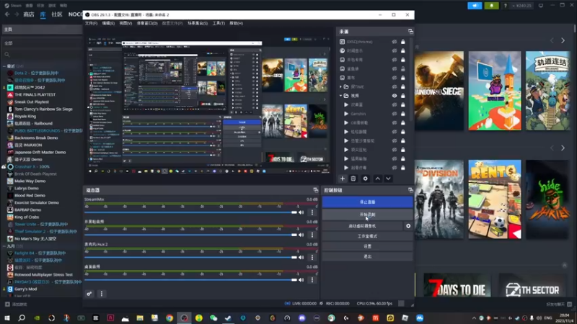This screenshot has height=324, width=577.
Task: Open advanced audio properties gears icon
Action: [89, 294]
